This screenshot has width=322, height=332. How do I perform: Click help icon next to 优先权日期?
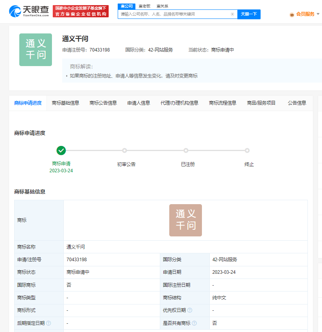190,310
